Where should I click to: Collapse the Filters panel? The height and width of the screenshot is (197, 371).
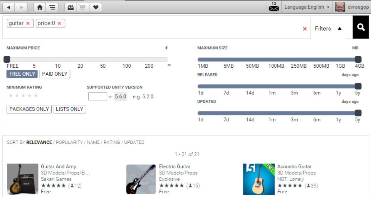pos(328,28)
